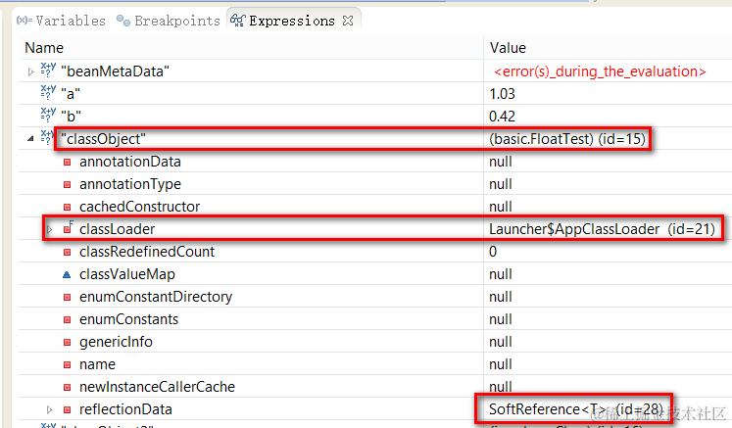
Task: Click the Expressions tab icon
Action: [x=237, y=21]
